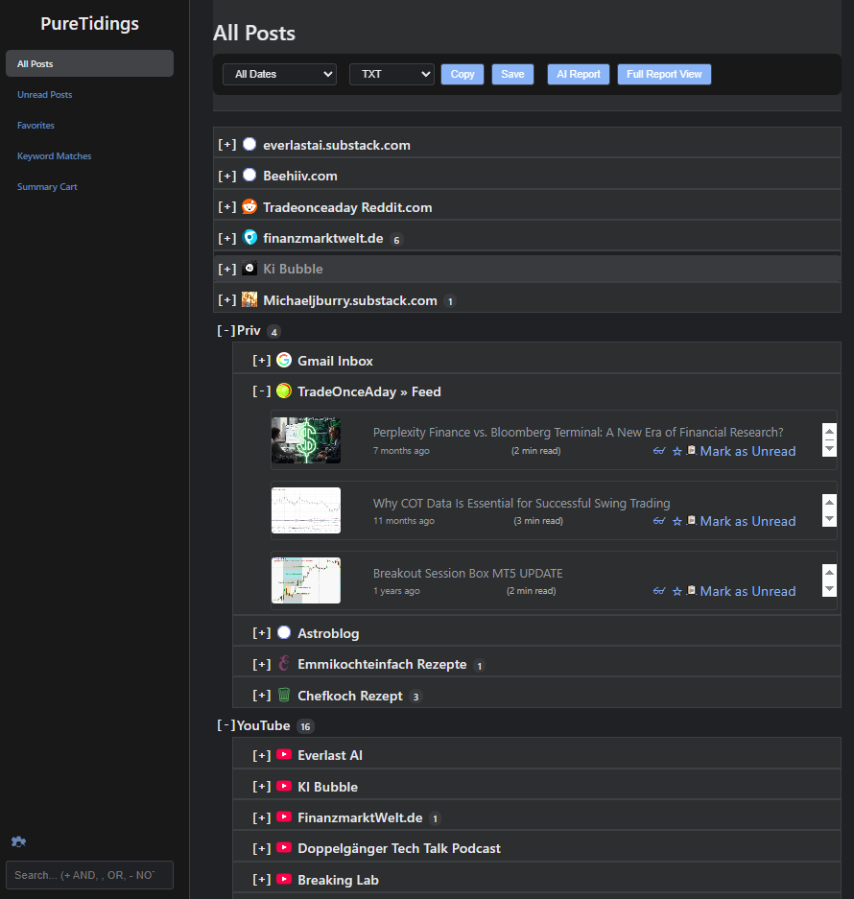Click clipboard icon on COT Data post
This screenshot has height=899, width=854.
tap(692, 521)
